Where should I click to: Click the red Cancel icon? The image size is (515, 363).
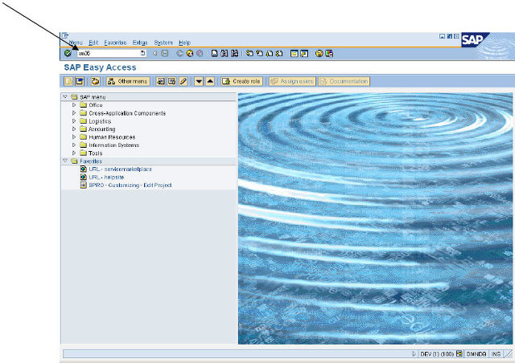click(200, 53)
